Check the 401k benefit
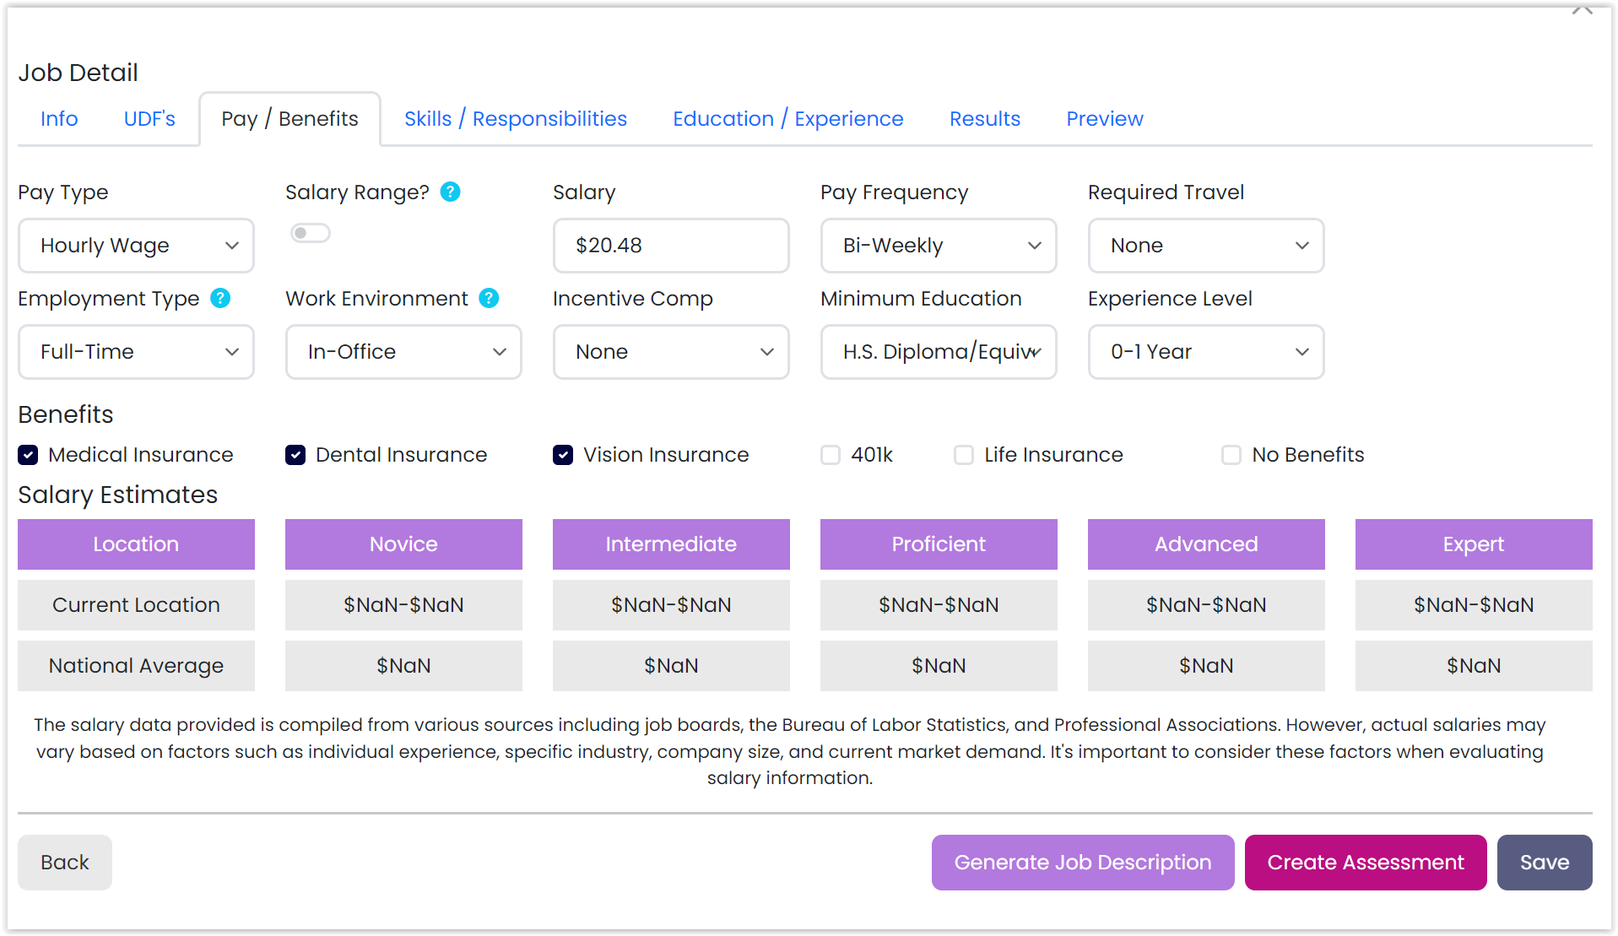The image size is (1618, 936). coord(830,454)
